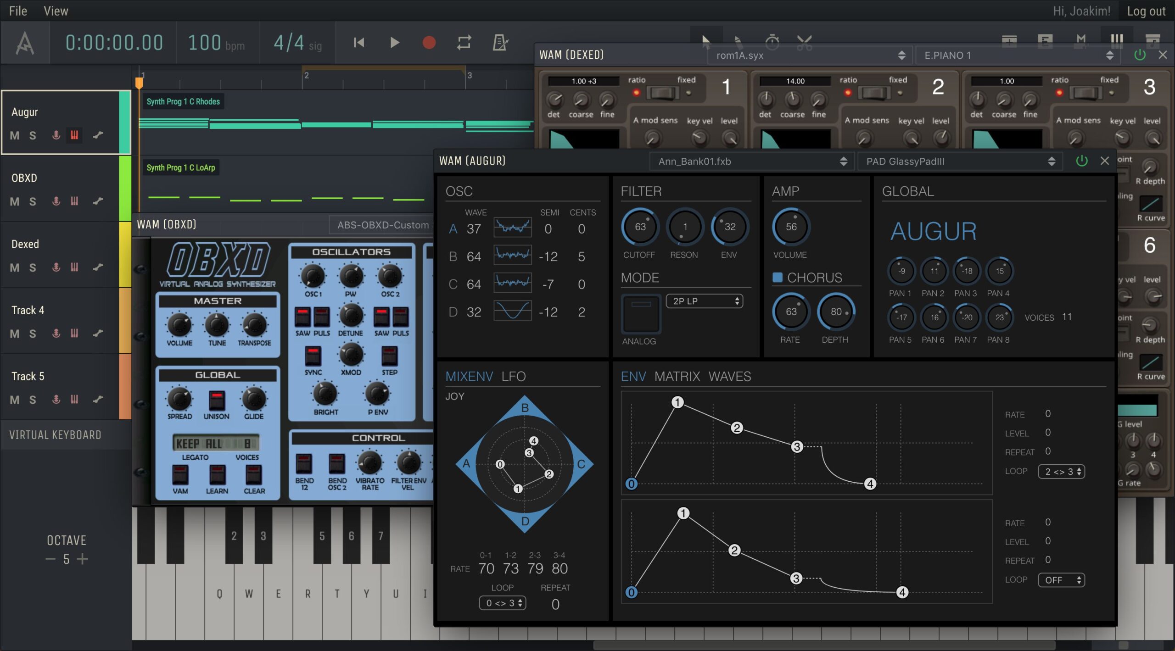This screenshot has width=1175, height=651.
Task: Click the Synth Prog 1 C Rhodes clip
Action: 183,101
